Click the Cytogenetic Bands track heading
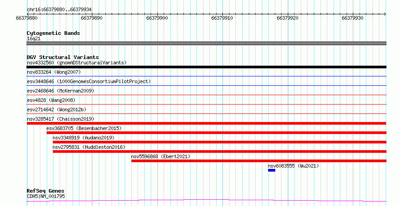 [53, 33]
